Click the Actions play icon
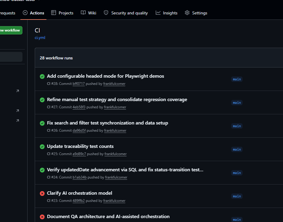The image size is (283, 222). pyautogui.click(x=25, y=13)
